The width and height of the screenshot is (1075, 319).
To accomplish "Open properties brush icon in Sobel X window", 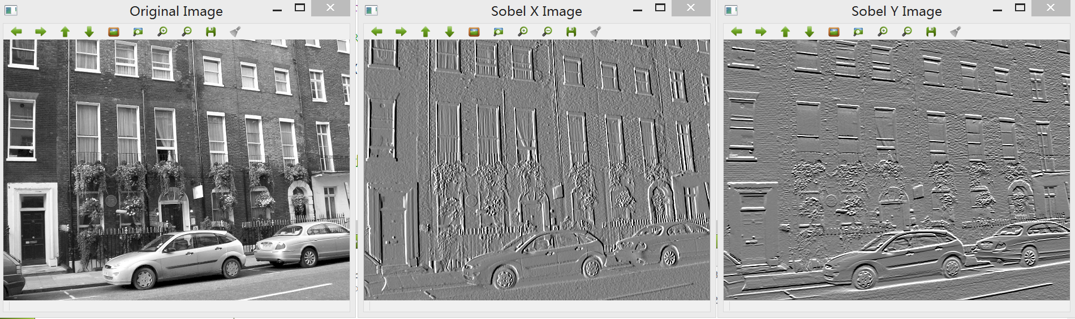I will pos(596,32).
